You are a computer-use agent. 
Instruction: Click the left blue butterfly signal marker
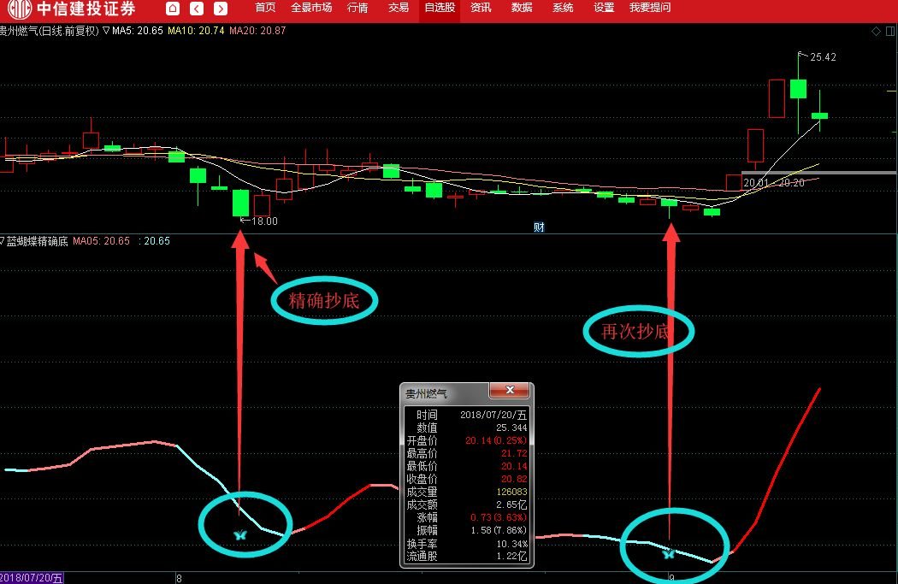point(240,535)
